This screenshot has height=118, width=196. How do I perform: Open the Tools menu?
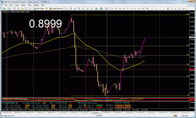tap(29, 5)
